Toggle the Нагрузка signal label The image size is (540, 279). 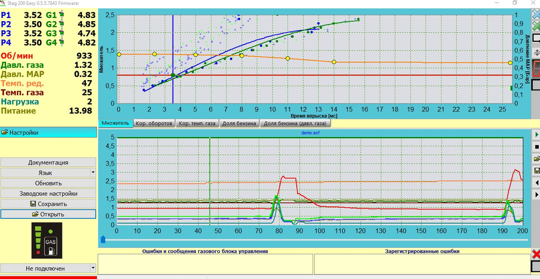pos(20,102)
